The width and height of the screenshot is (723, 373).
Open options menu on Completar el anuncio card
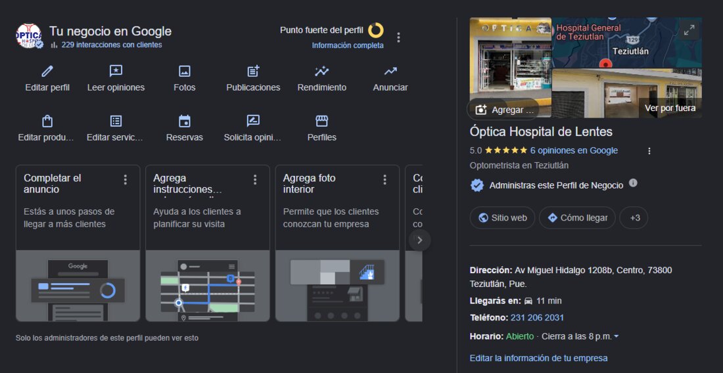coord(125,179)
